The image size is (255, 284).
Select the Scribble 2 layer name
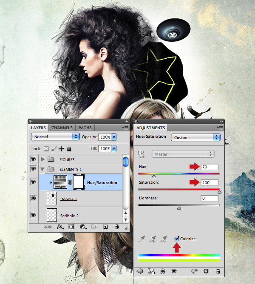tap(69, 216)
